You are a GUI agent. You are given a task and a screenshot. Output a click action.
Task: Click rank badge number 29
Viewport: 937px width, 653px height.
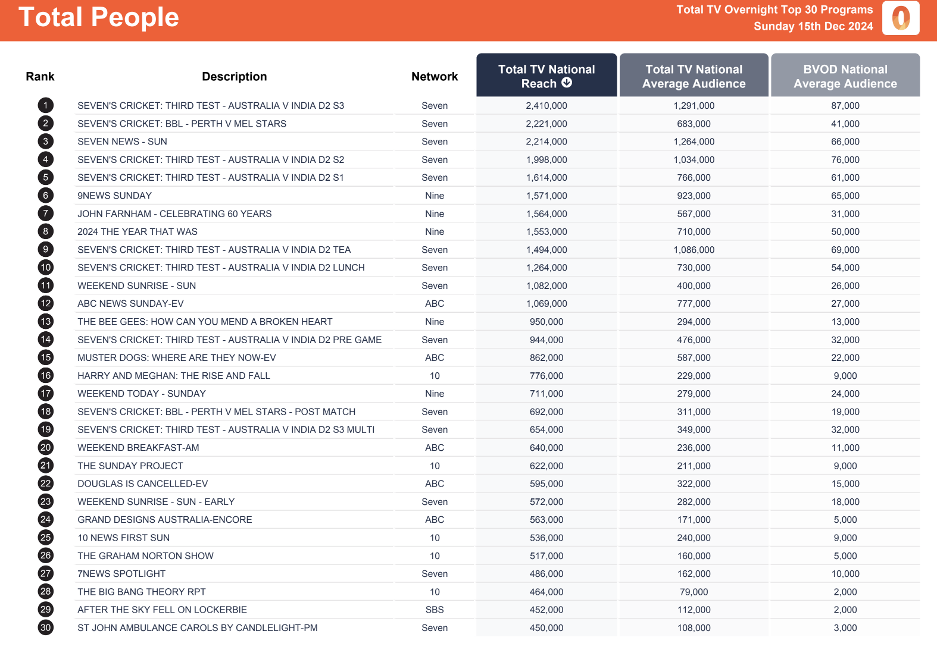pos(45,610)
